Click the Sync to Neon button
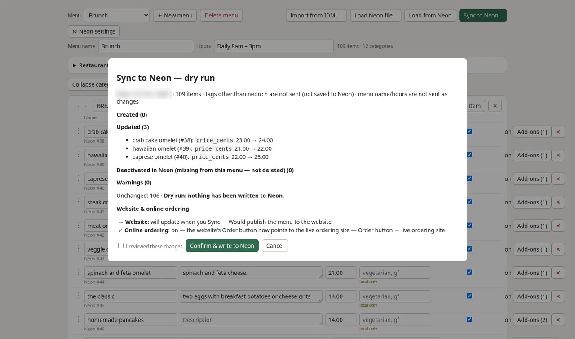The width and height of the screenshot is (575, 339). (x=483, y=15)
